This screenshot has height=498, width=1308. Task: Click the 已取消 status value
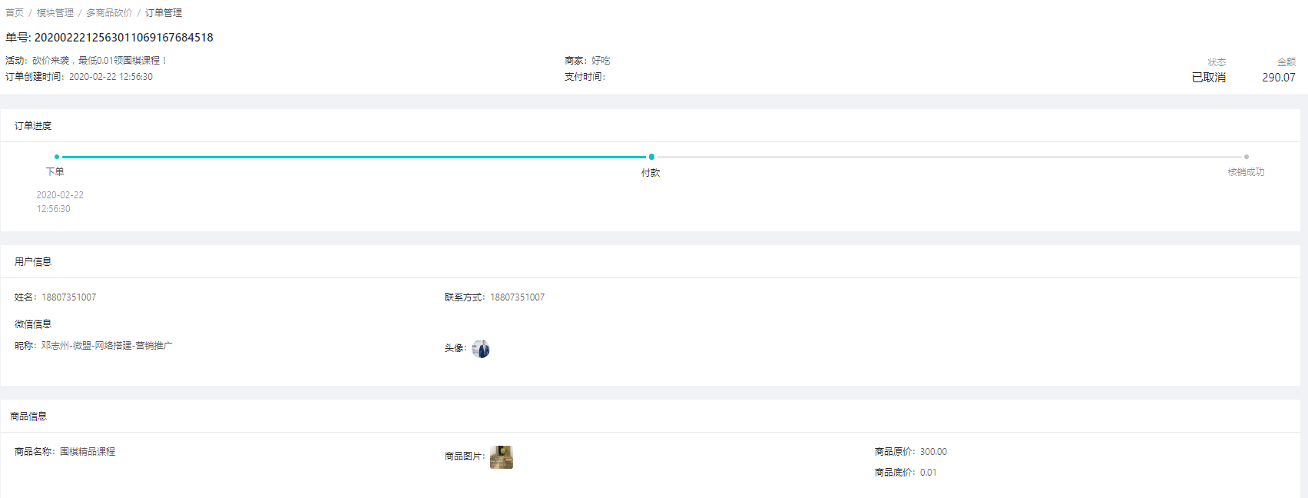[1208, 78]
